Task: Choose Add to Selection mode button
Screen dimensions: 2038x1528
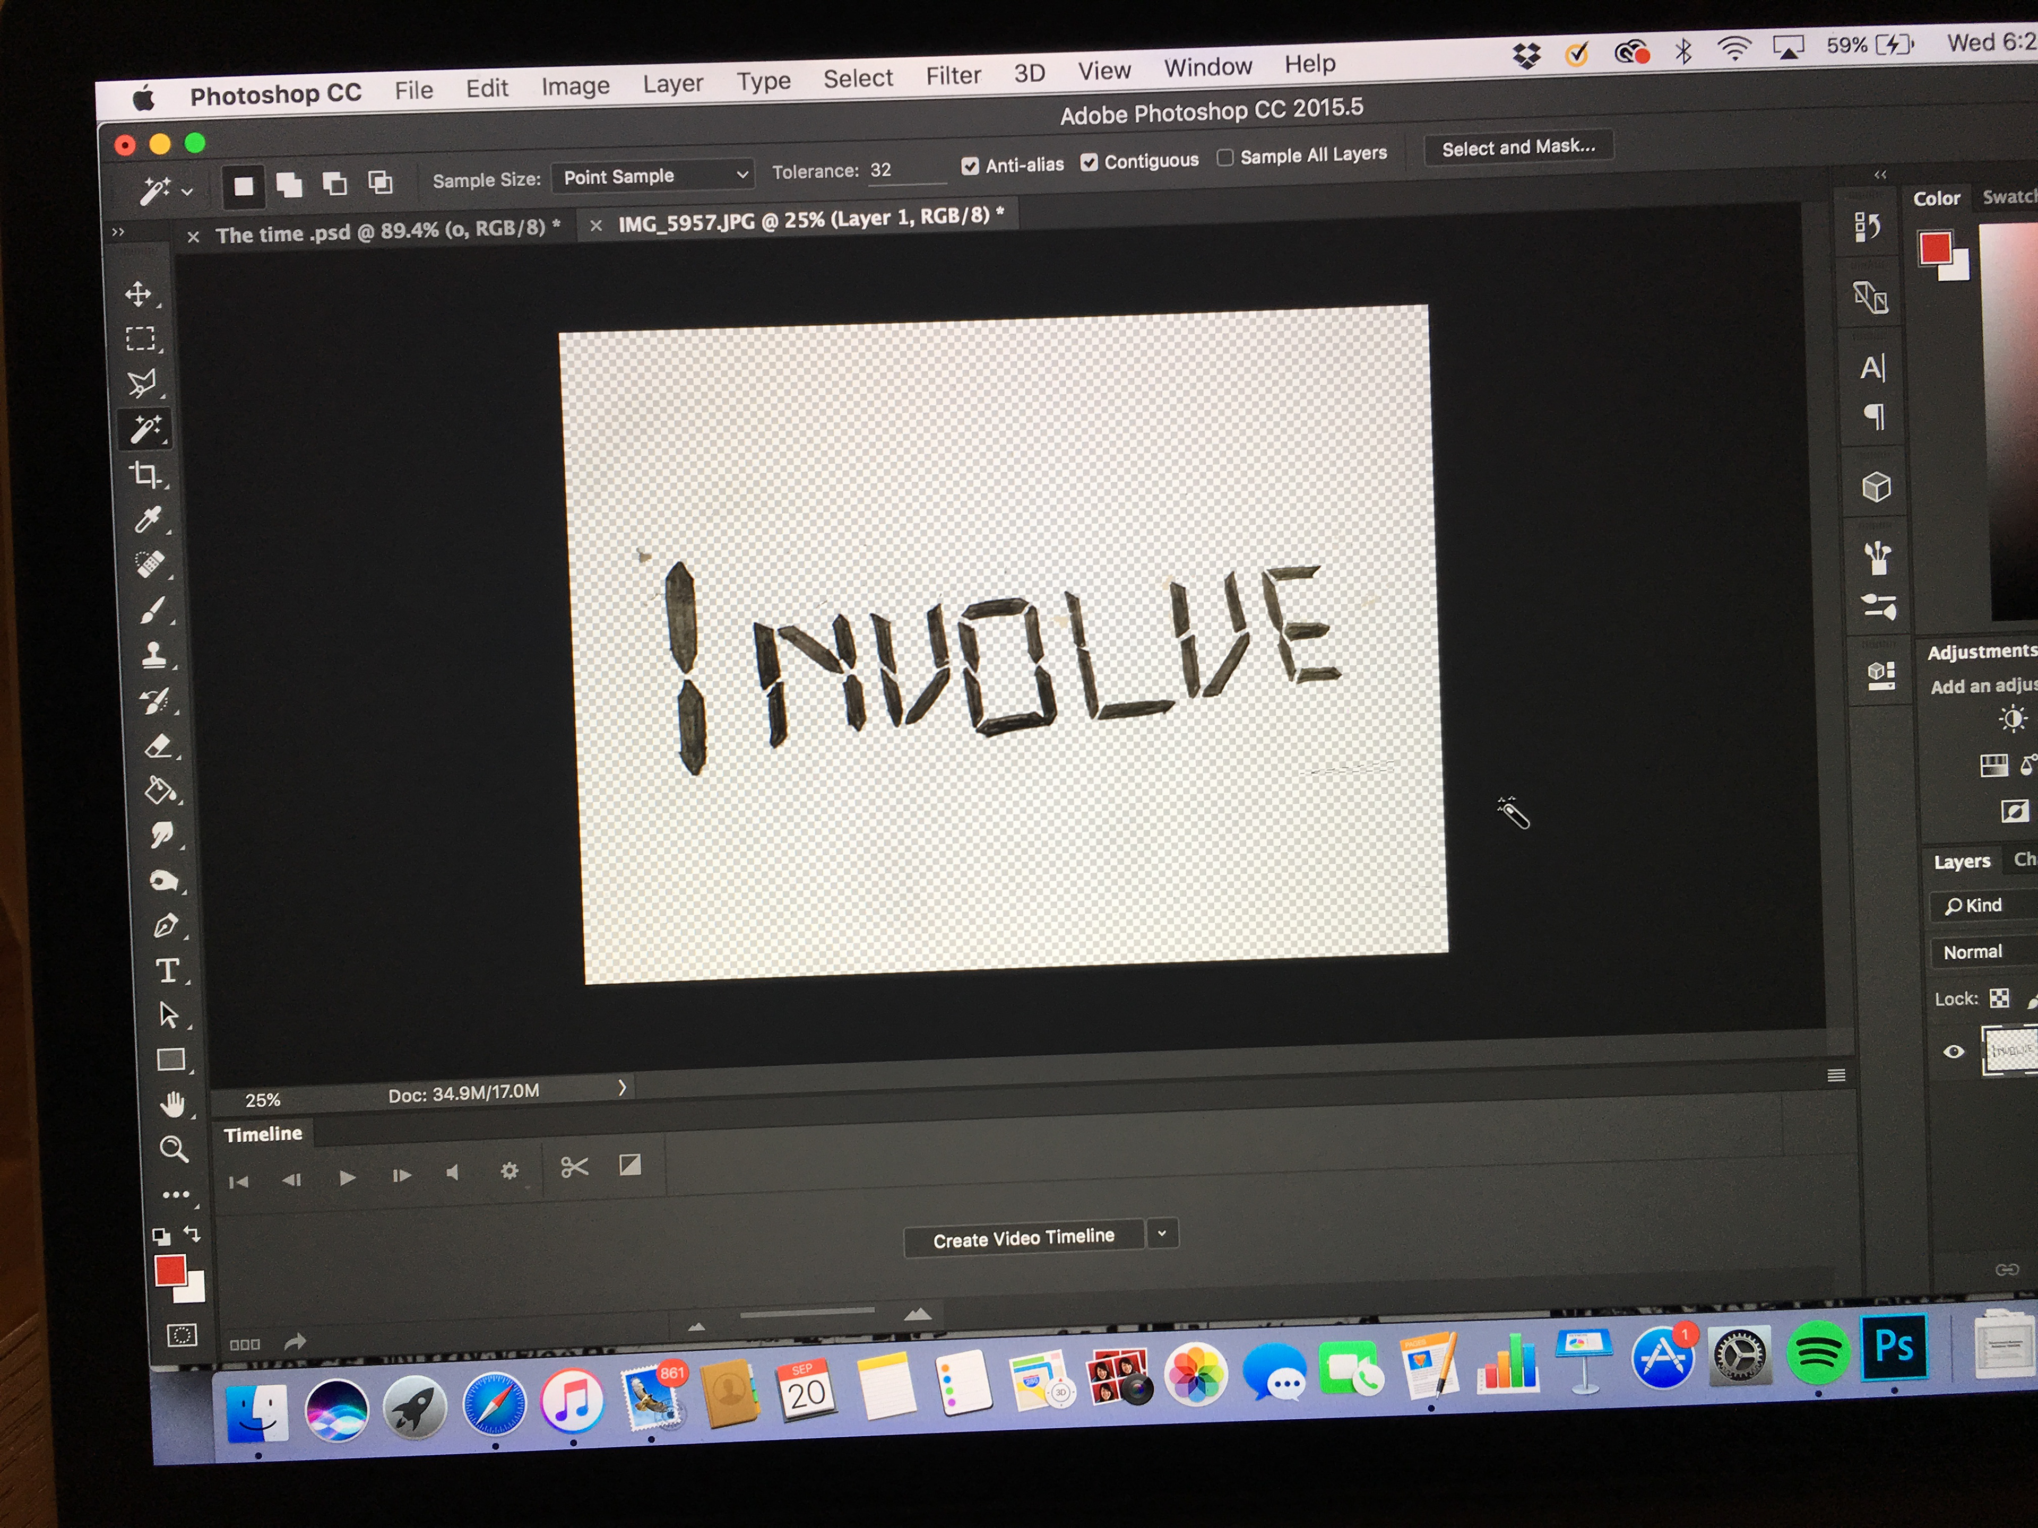Action: (289, 185)
